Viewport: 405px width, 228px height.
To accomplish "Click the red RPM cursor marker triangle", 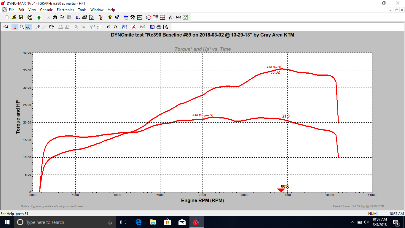I will coord(281,190).
